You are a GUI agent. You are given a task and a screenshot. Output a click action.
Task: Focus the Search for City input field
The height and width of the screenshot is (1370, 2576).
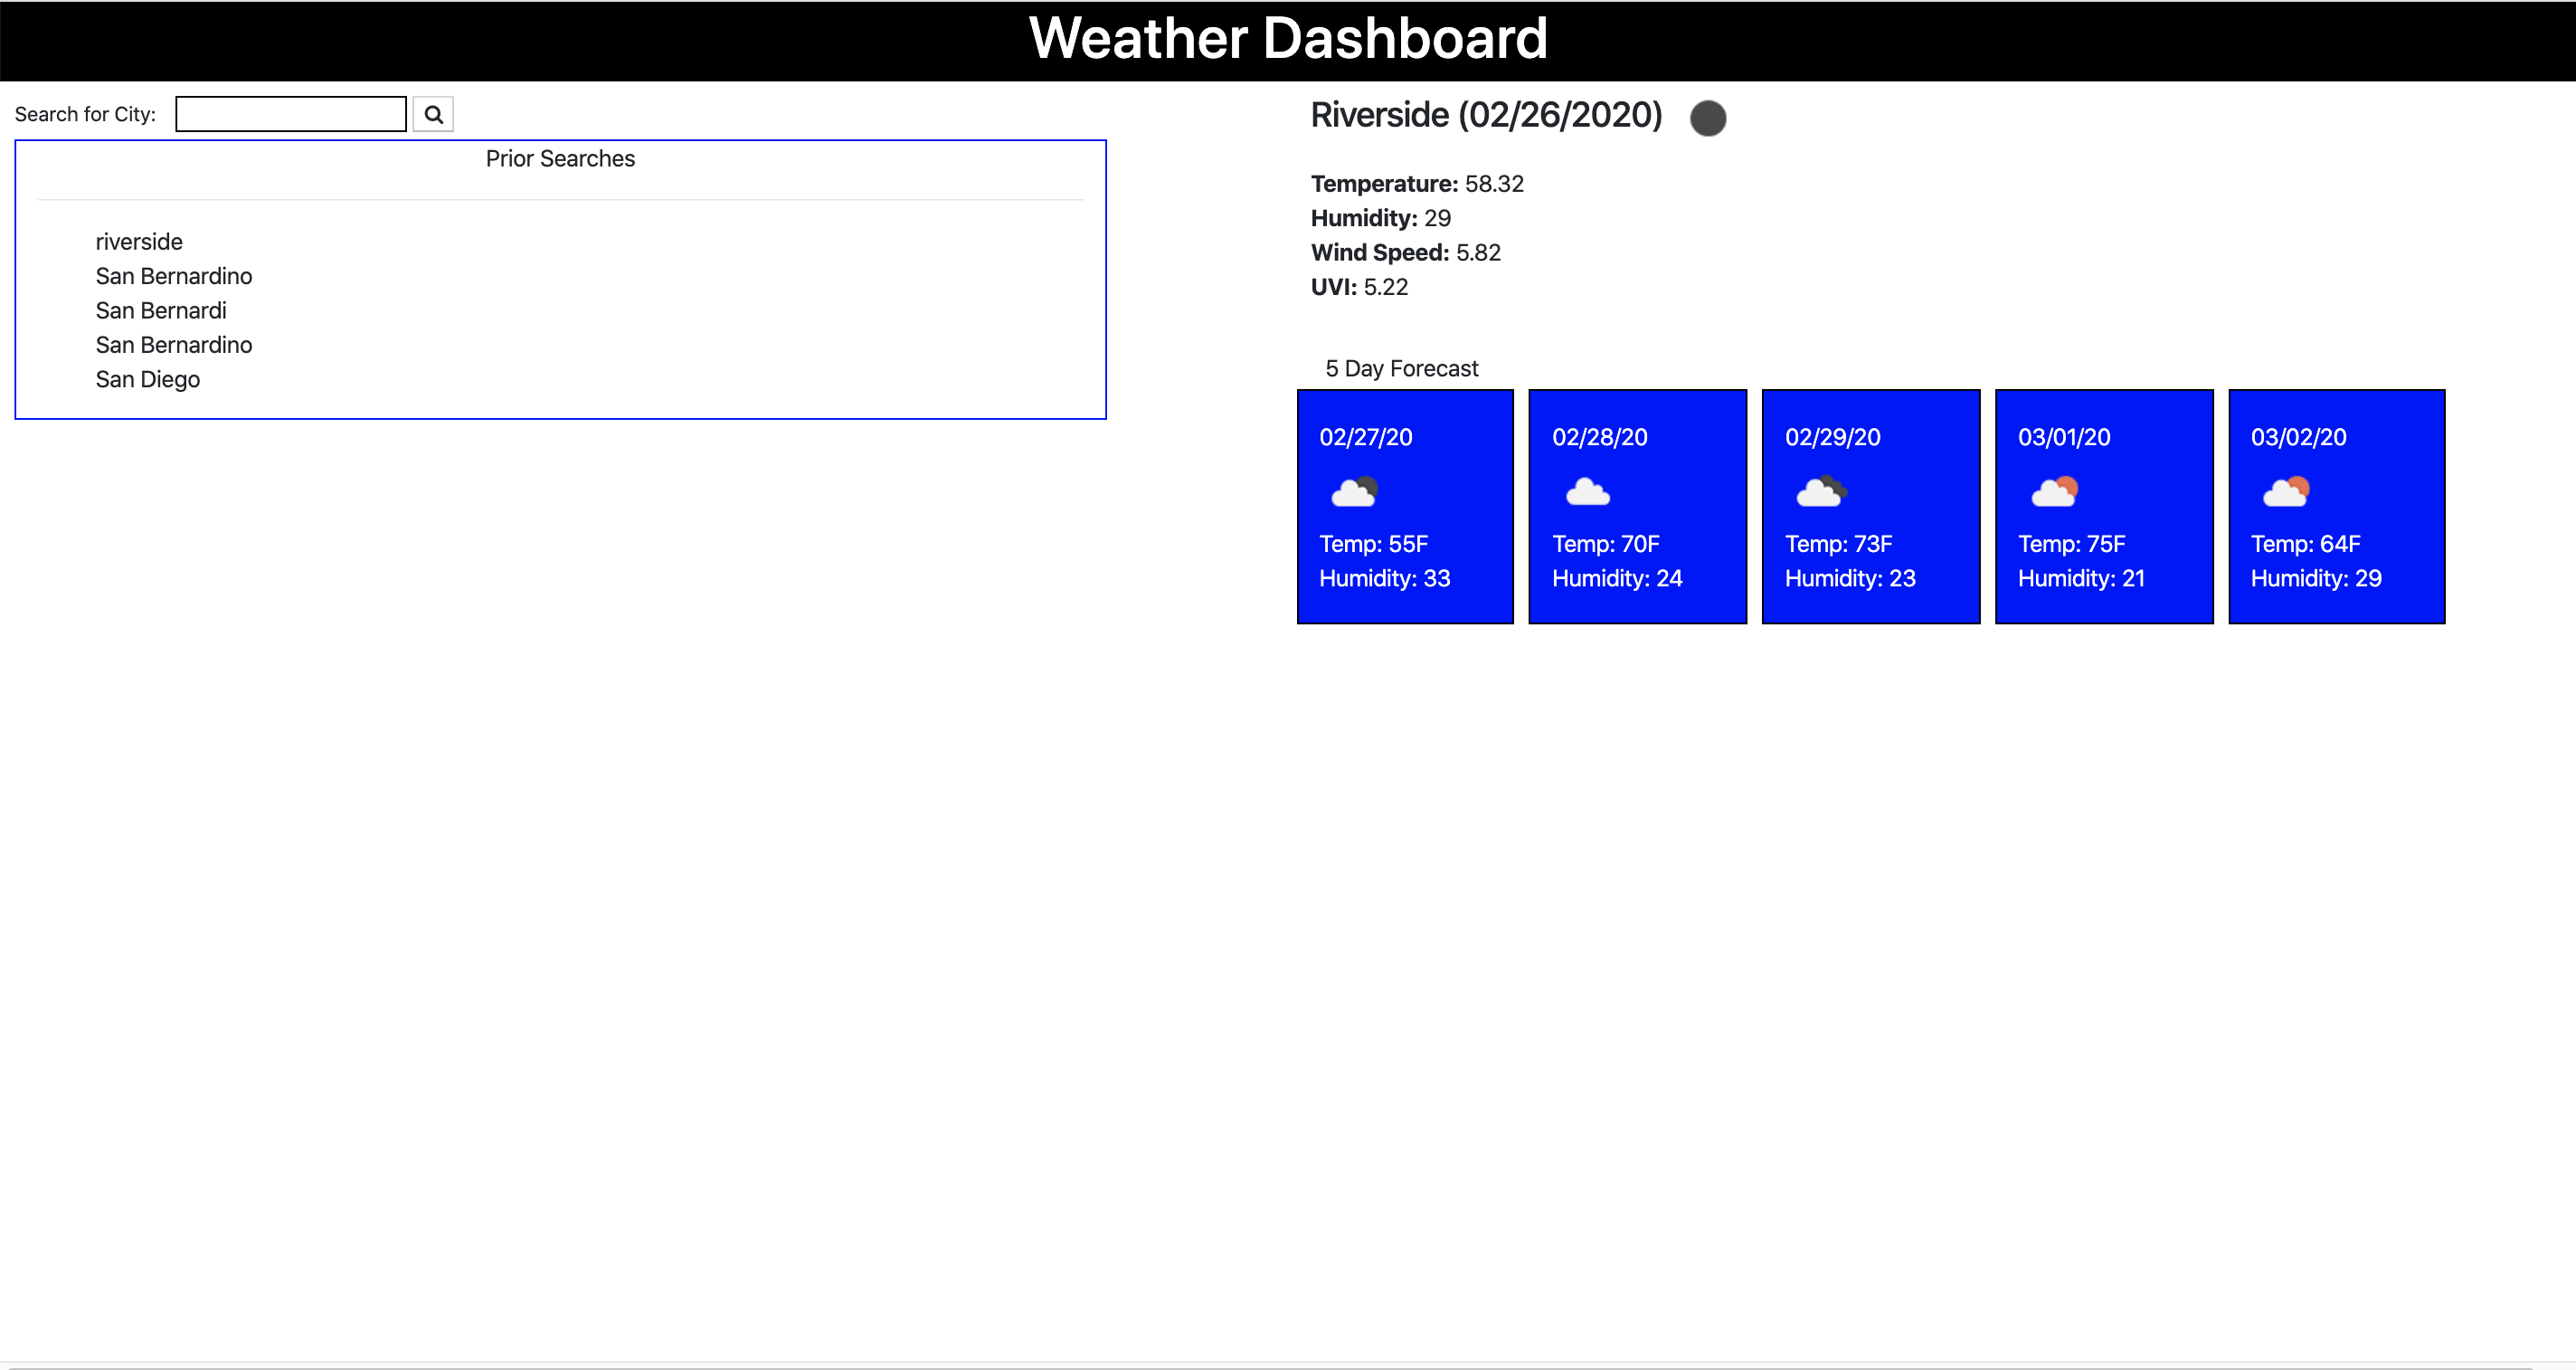291,114
